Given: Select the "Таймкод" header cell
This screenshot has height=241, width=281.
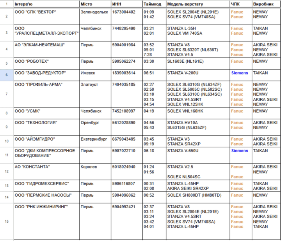Looking at the screenshot, I should point(154,4).
